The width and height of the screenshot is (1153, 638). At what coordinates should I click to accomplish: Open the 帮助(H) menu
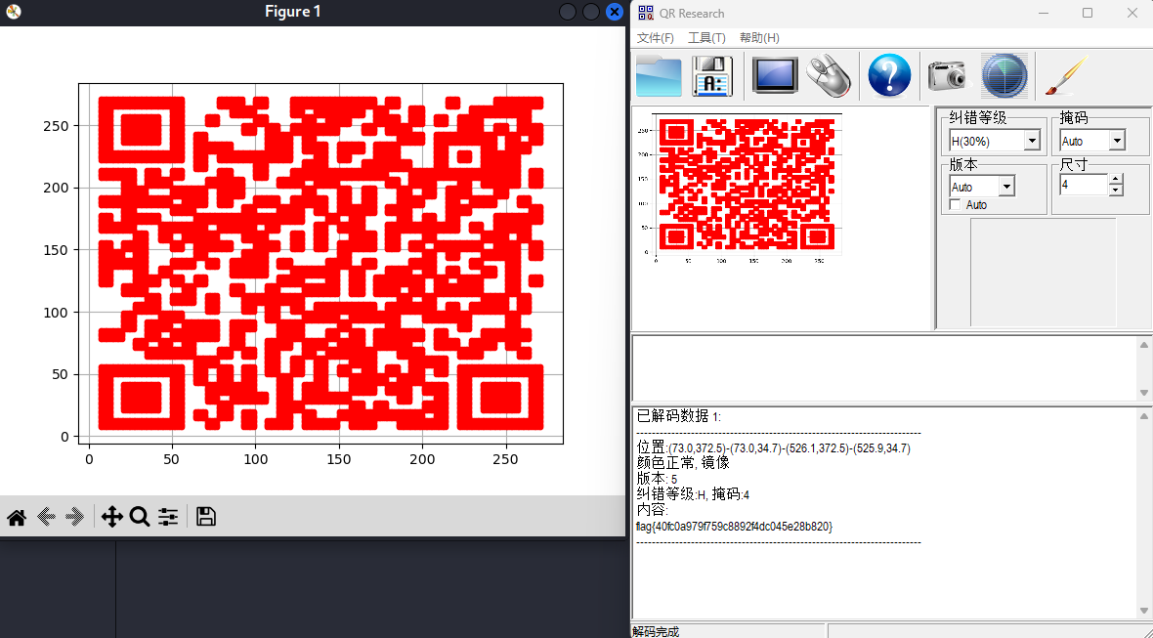pyautogui.click(x=759, y=38)
